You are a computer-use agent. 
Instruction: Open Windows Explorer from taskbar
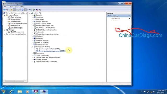tap(20, 92)
